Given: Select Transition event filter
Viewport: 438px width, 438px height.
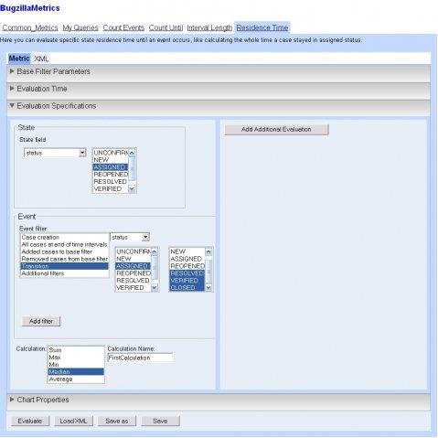Looking at the screenshot, I should pos(64,266).
